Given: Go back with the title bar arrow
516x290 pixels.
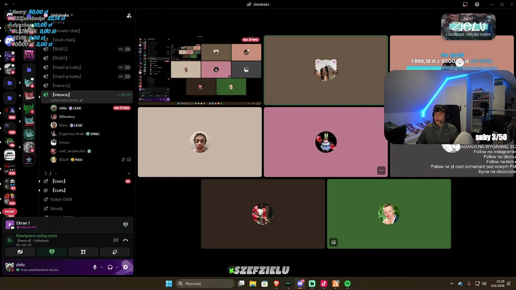Looking at the screenshot, I should pyautogui.click(x=6, y=4).
